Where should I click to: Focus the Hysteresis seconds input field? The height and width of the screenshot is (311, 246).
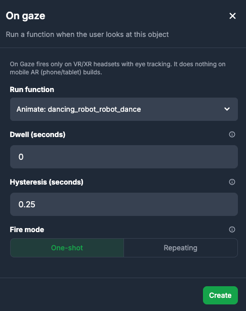(x=124, y=204)
